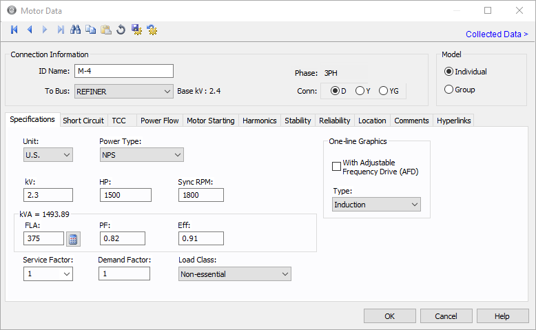
Task: Select the Y connection radio button
Action: 360,90
